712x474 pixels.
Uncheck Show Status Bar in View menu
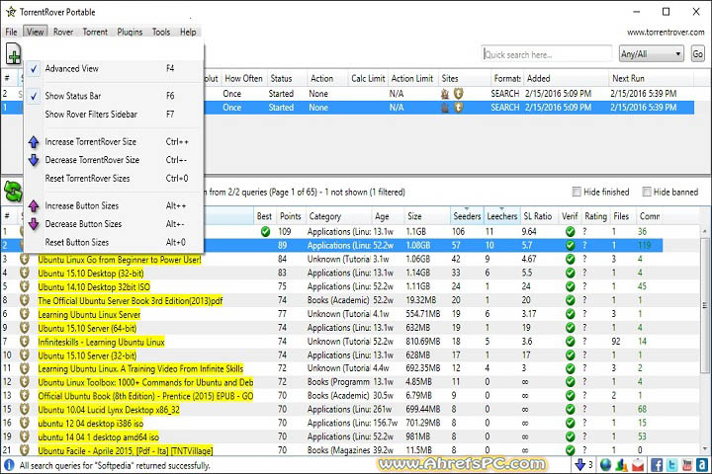click(113, 96)
